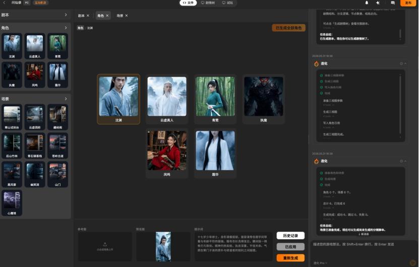Open the 造化 Pro model dropdown

[320, 263]
